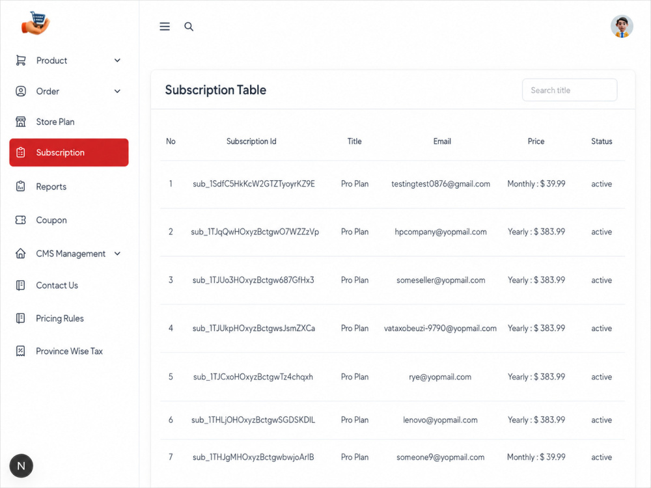Click email someone9@yopmail.com
651x488 pixels.
(440, 457)
